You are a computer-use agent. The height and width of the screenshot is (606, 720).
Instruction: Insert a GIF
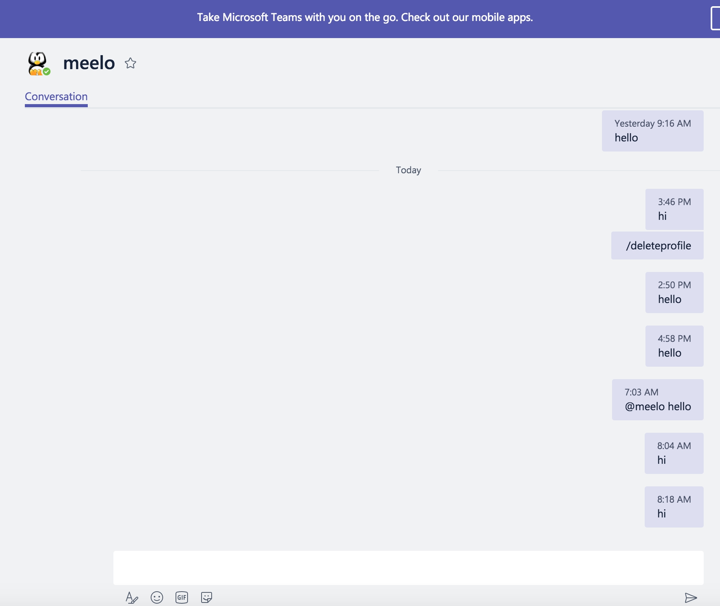click(x=182, y=598)
